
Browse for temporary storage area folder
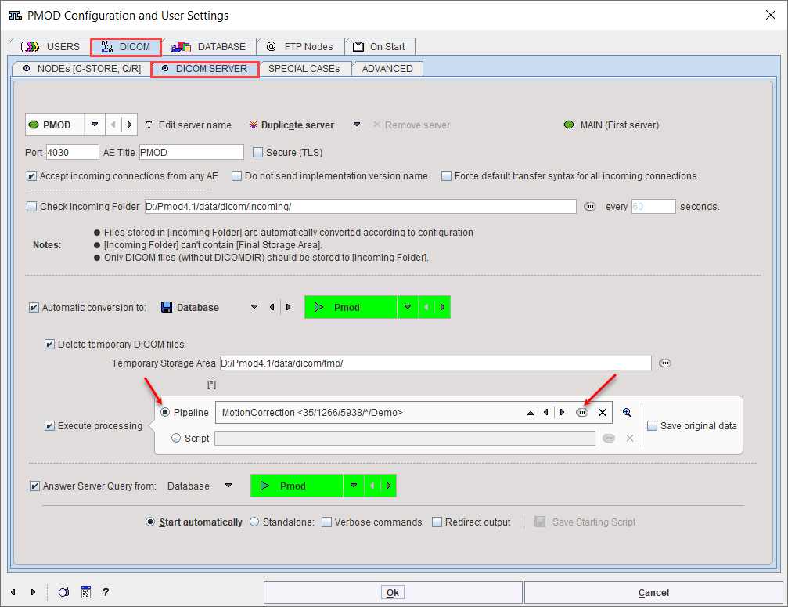(x=665, y=363)
